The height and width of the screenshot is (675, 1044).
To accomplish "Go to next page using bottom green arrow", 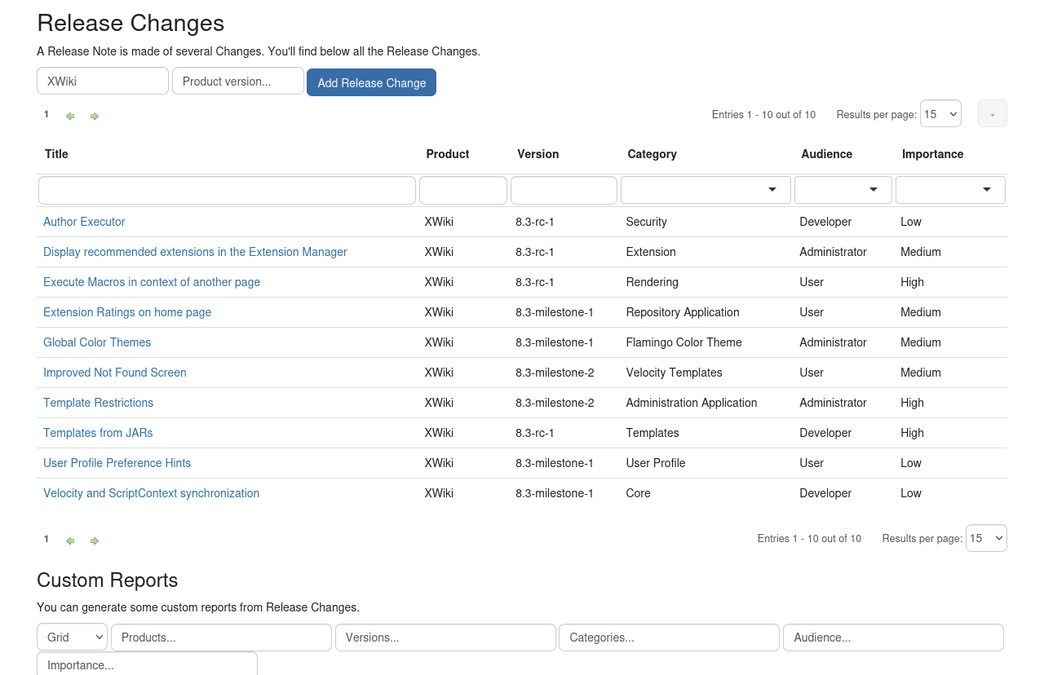I will point(95,541).
